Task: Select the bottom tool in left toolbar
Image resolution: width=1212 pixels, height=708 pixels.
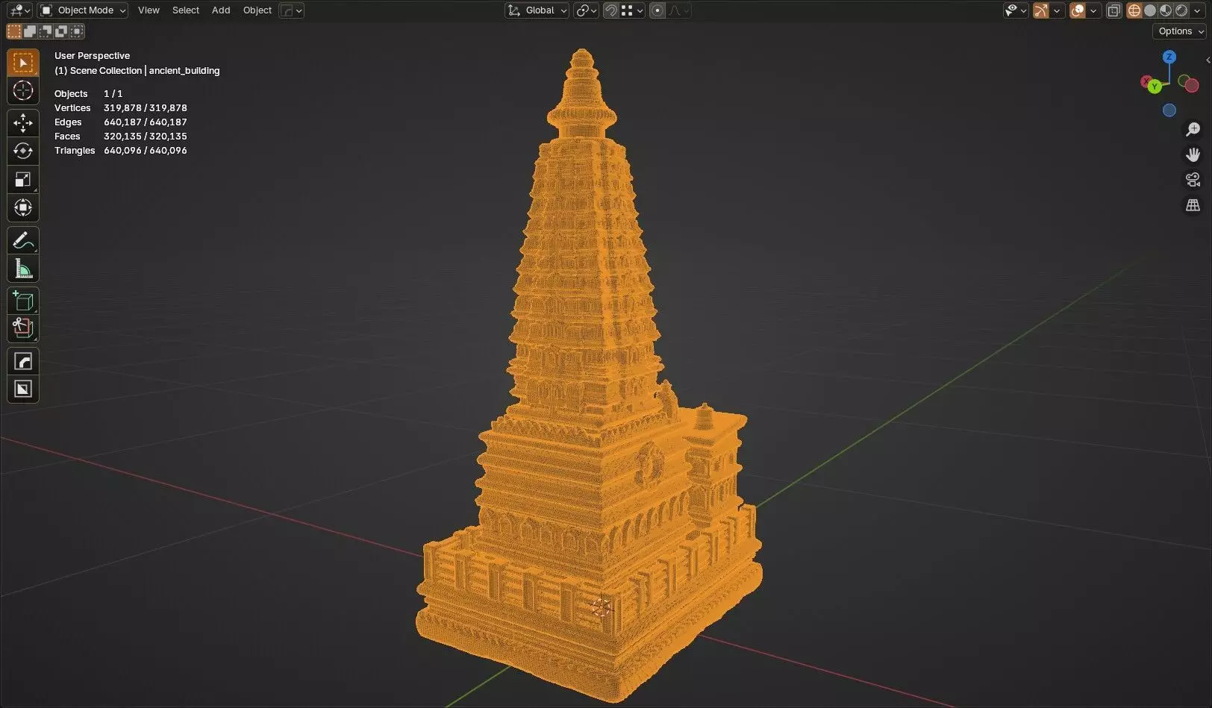Action: click(x=23, y=389)
